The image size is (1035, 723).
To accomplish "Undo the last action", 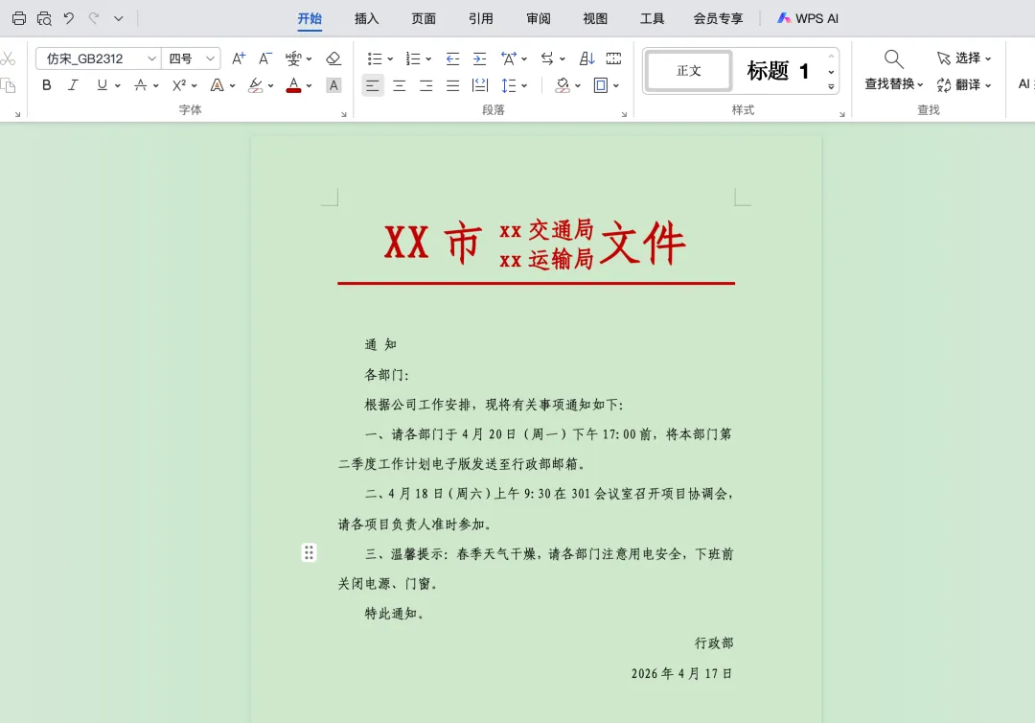I will coord(69,18).
